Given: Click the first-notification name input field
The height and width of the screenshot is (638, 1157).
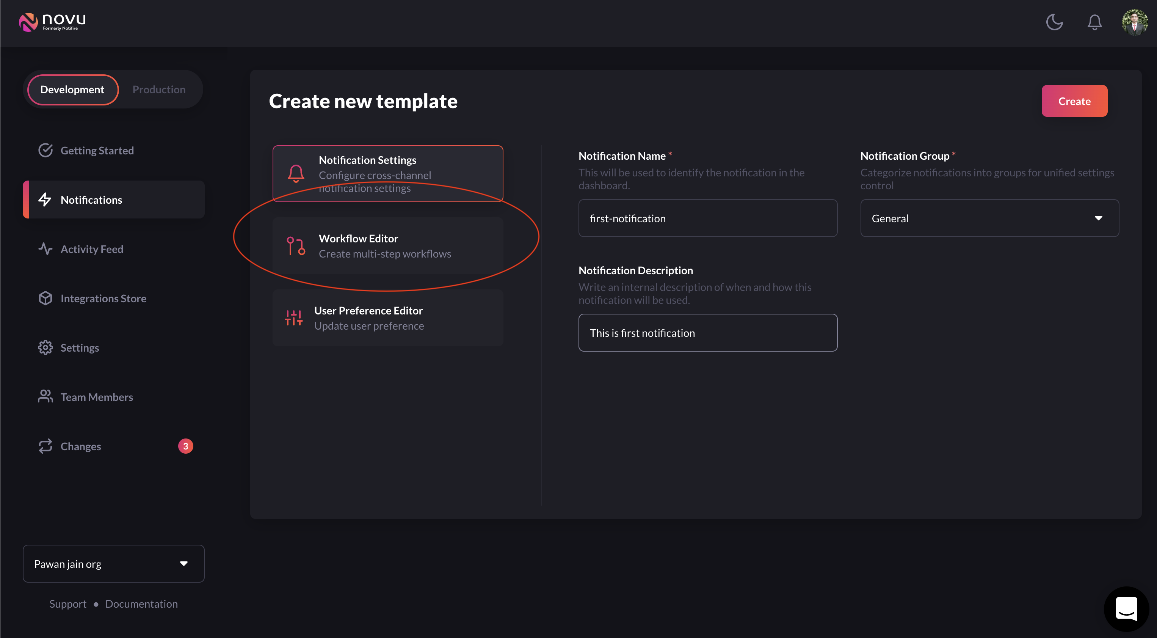Looking at the screenshot, I should coord(707,218).
